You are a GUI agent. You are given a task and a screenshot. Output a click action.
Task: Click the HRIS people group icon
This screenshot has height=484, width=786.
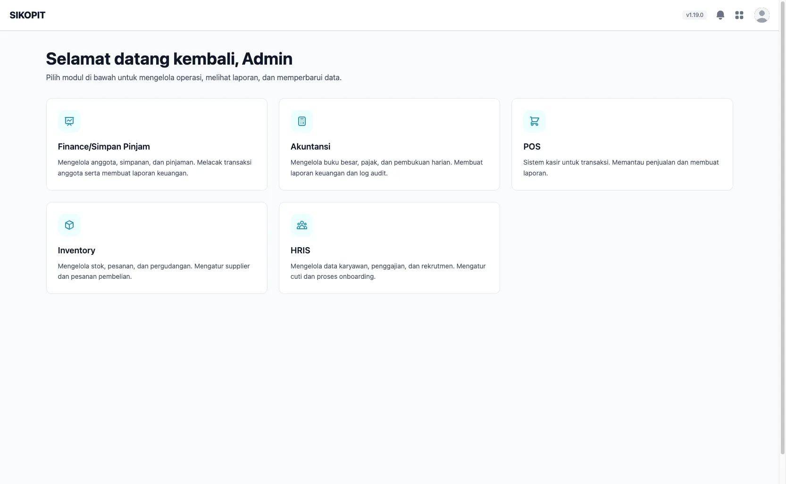click(302, 225)
